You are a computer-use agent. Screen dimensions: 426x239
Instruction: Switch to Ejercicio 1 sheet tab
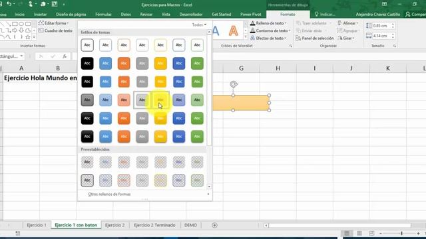coord(37,225)
